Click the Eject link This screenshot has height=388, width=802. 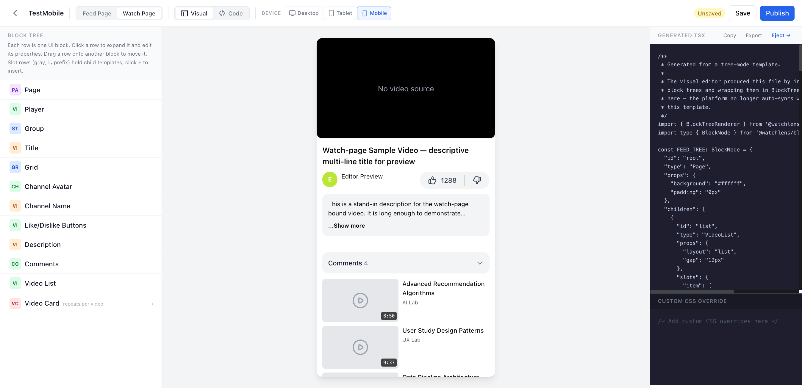[x=781, y=35]
